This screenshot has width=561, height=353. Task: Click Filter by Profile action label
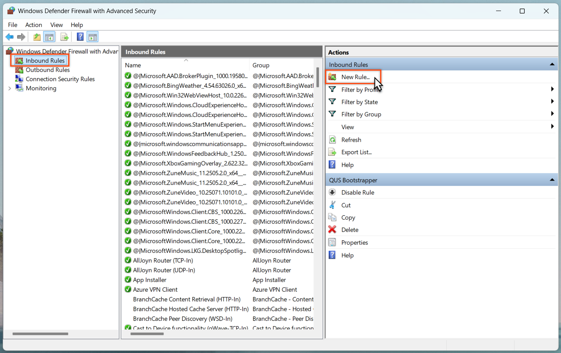click(361, 89)
